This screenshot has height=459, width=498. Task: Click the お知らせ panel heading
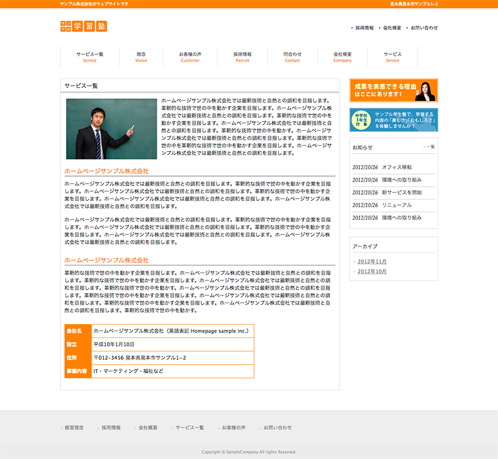pyautogui.click(x=362, y=147)
